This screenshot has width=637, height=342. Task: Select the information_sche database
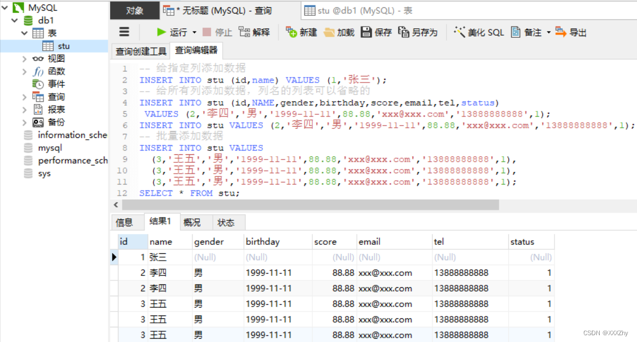[x=72, y=135]
